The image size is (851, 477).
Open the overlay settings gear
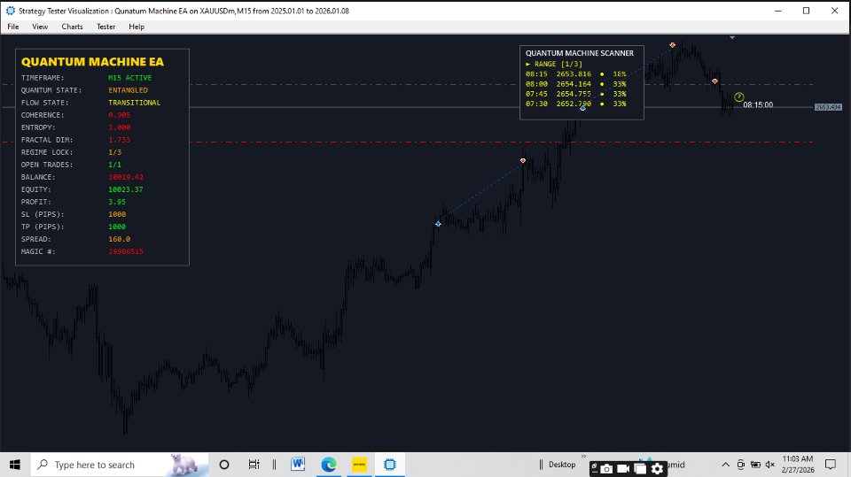point(657,468)
